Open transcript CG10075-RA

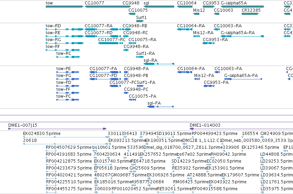(143, 40)
